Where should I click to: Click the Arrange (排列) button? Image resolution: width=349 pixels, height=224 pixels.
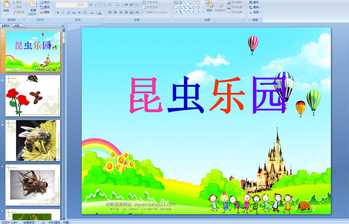tap(209, 7)
